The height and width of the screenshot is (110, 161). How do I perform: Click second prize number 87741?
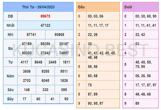click(31, 35)
